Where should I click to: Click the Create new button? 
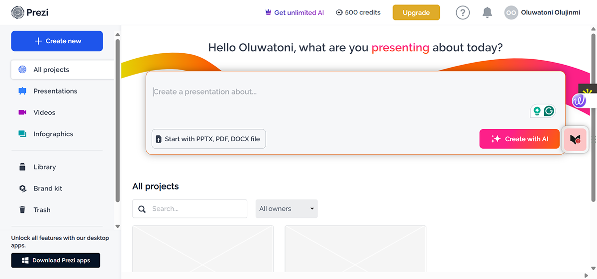tap(57, 41)
